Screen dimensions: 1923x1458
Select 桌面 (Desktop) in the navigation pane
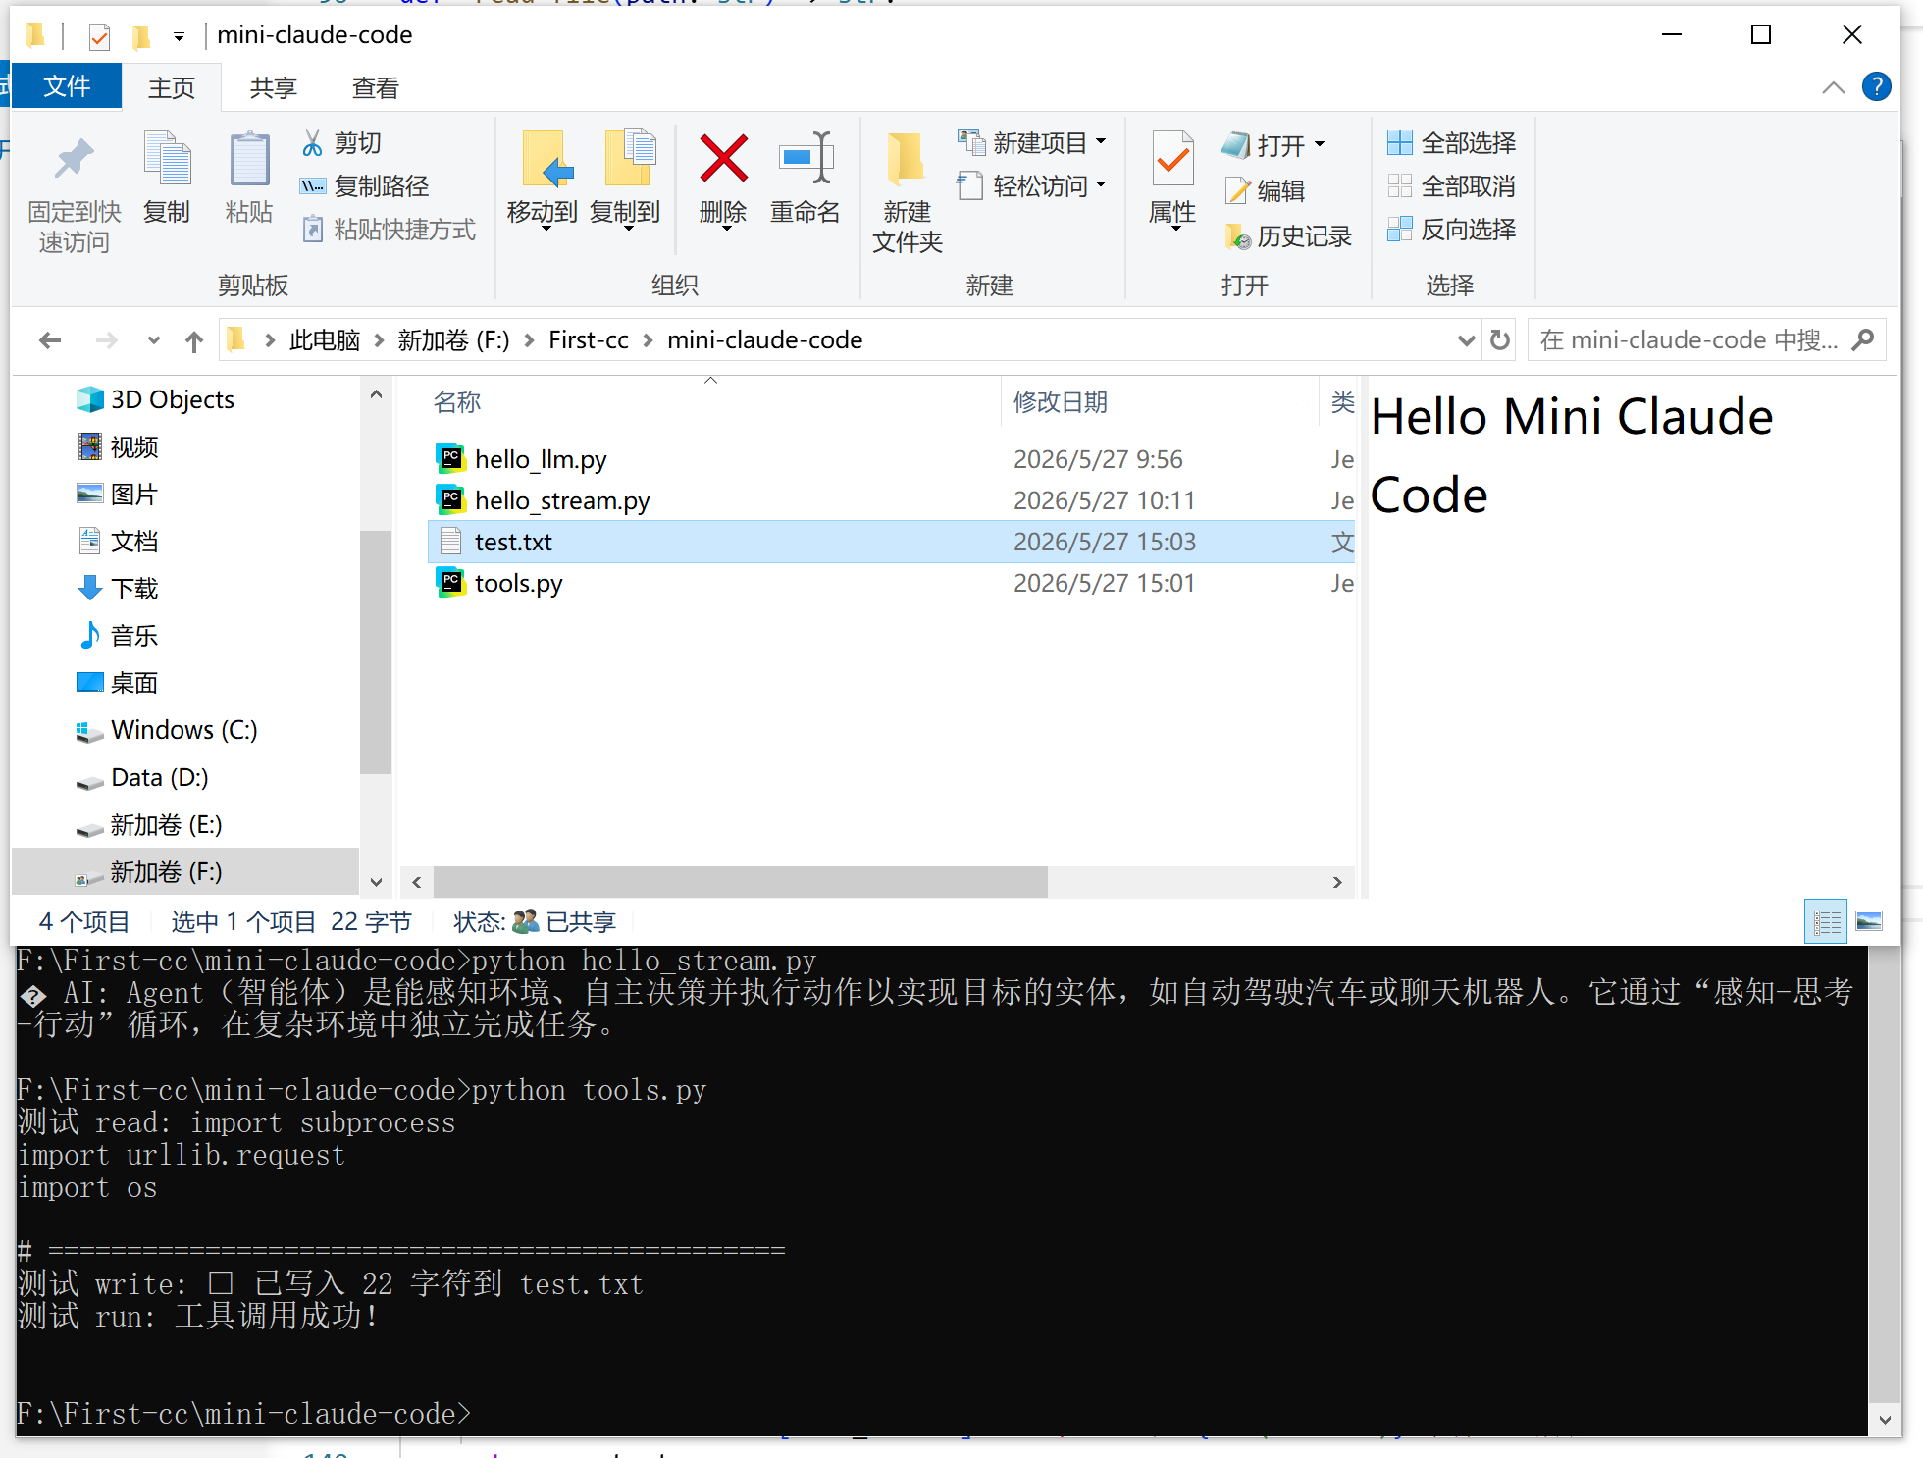(118, 683)
